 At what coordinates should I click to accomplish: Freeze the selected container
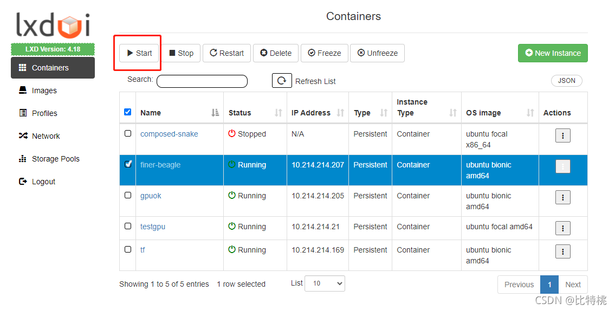click(325, 53)
